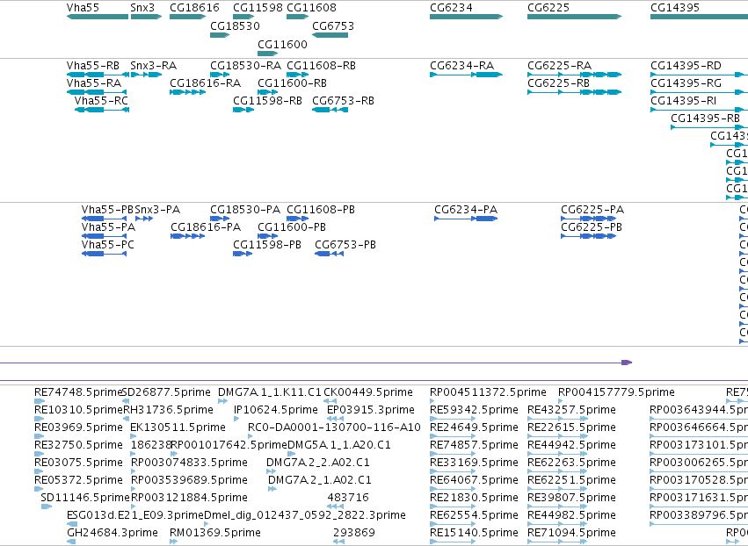This screenshot has width=748, height=546.
Task: Select transcript Vha55-RB
Action: [93, 66]
